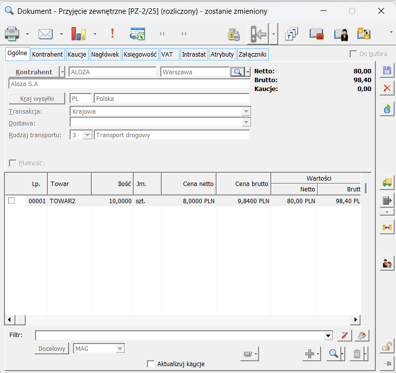396x373 pixels.
Task: Click the trash bin delete icon
Action: click(x=357, y=353)
